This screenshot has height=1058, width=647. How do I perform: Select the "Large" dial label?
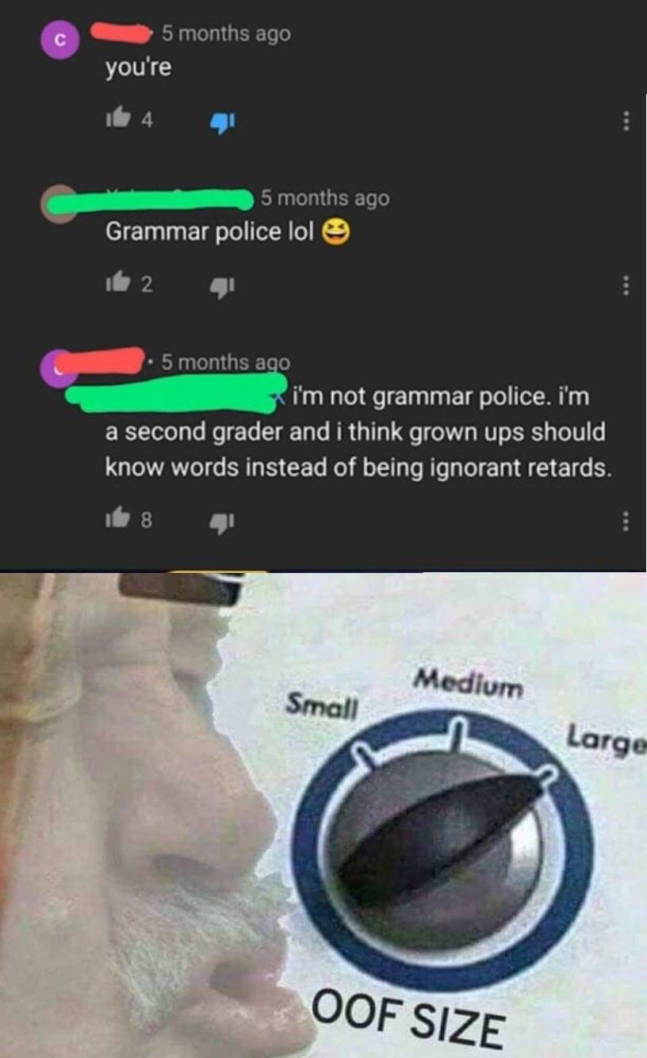(x=607, y=743)
